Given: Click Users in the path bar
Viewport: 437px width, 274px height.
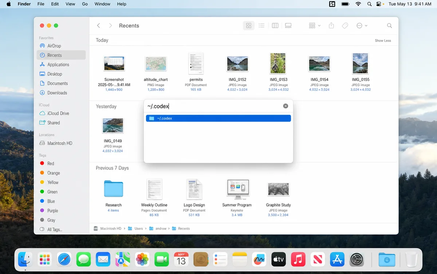Looking at the screenshot, I should [x=135, y=228].
